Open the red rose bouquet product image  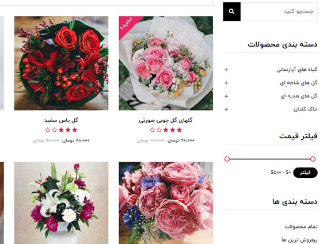pyautogui.click(x=62, y=63)
